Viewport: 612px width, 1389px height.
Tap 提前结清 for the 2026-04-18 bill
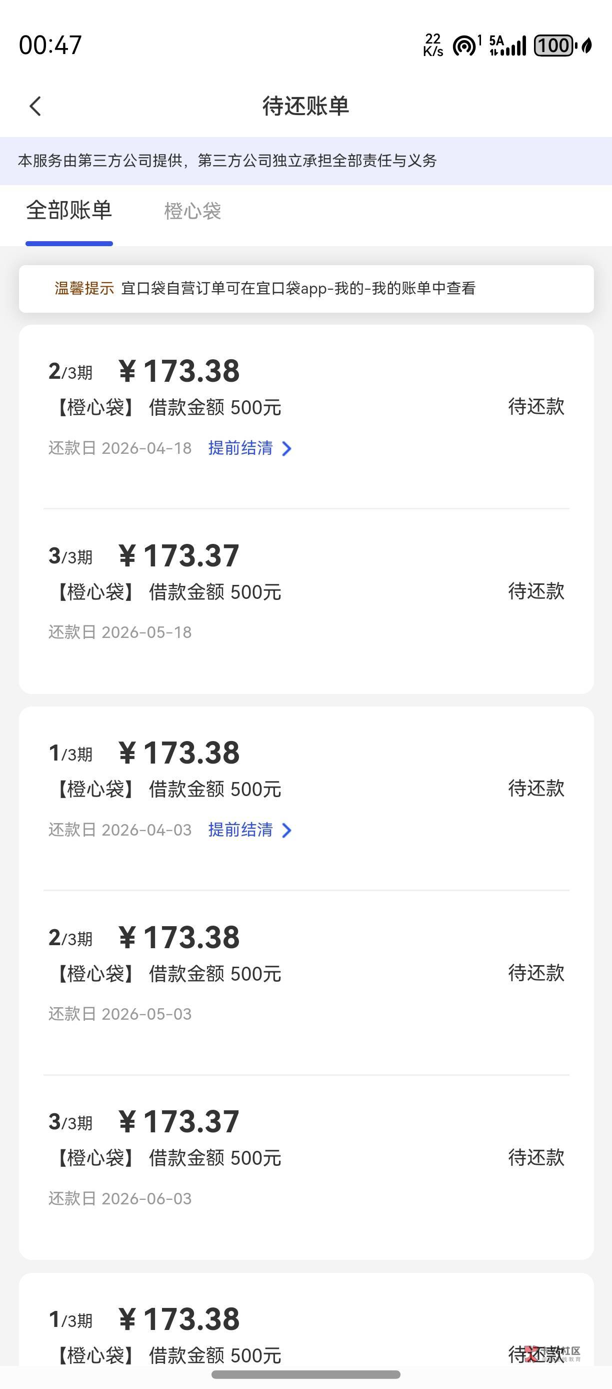pos(240,448)
